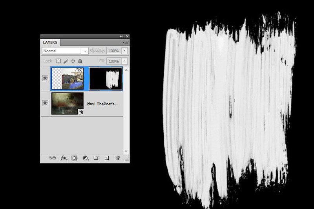Hide the boat layer using its eye icon
Screen dimensions: 314x209
(x=45, y=78)
